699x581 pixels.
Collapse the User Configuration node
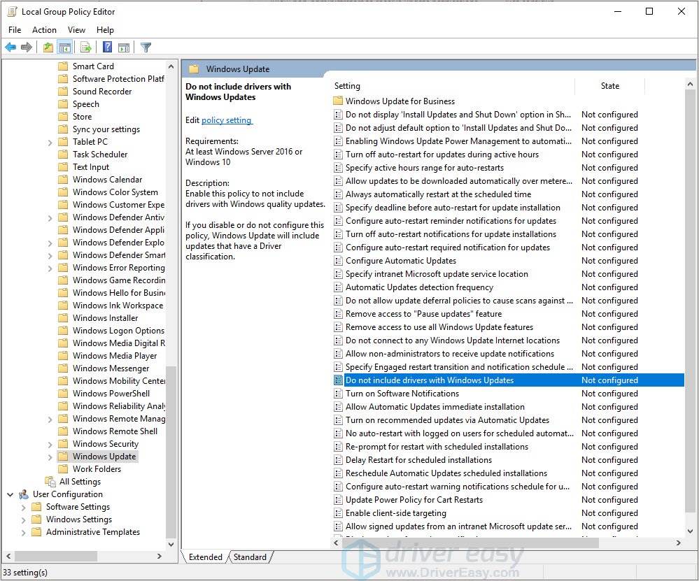point(10,494)
